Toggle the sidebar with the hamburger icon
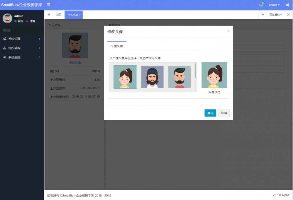Screen dimensions: 293x200 [x=48, y=4]
